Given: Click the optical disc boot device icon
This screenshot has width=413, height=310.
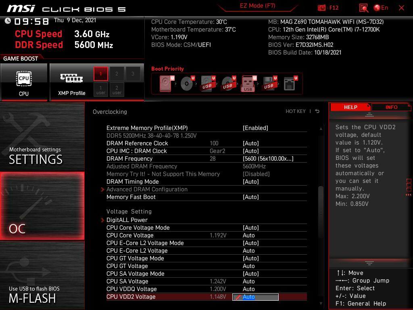Looking at the screenshot, I should point(187,84).
